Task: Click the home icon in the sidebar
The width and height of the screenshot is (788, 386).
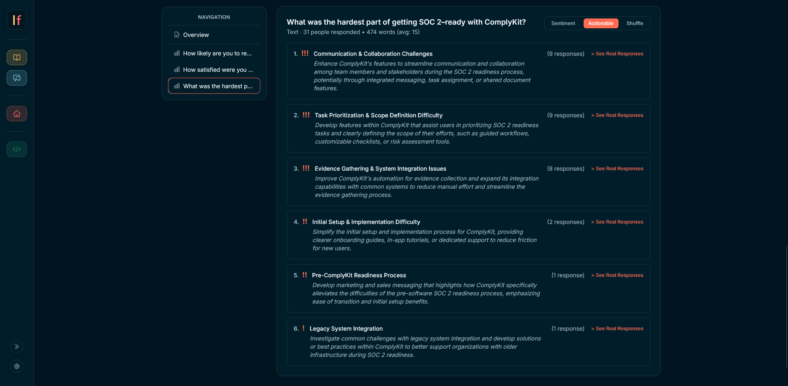Action: (x=17, y=114)
